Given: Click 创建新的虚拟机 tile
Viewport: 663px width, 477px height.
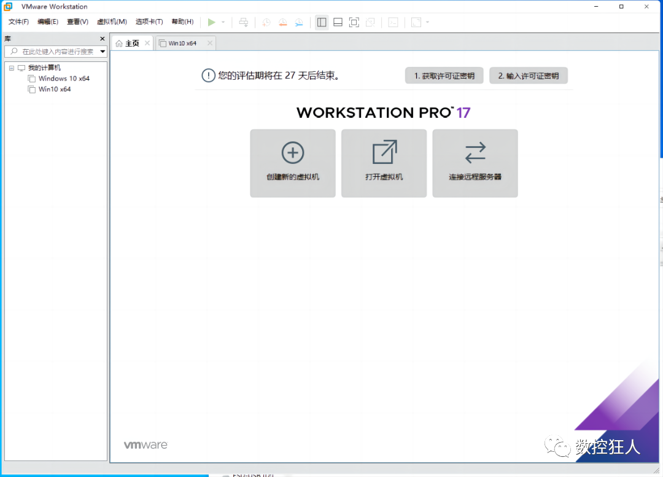Looking at the screenshot, I should (x=293, y=163).
